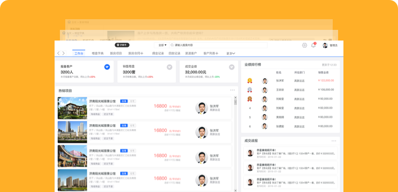Open notifications bell with red badge
This screenshot has width=398, height=192.
[x=313, y=45]
